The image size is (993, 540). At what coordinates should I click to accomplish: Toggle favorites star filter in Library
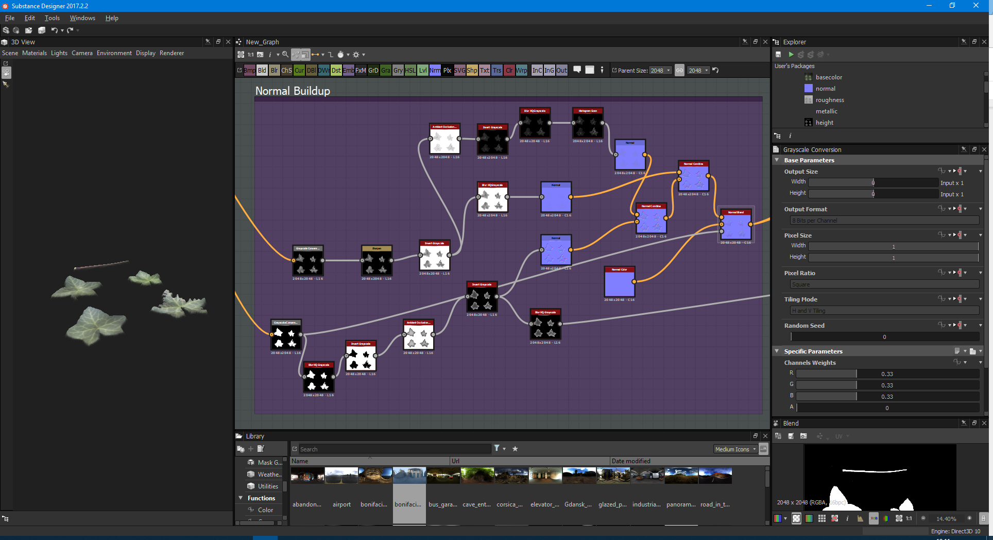coord(515,449)
